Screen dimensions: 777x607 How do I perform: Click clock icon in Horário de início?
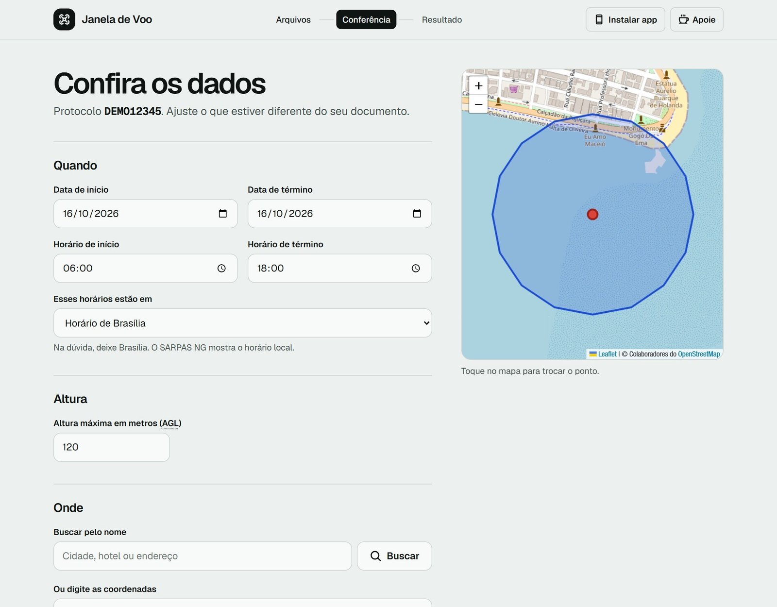tap(221, 269)
